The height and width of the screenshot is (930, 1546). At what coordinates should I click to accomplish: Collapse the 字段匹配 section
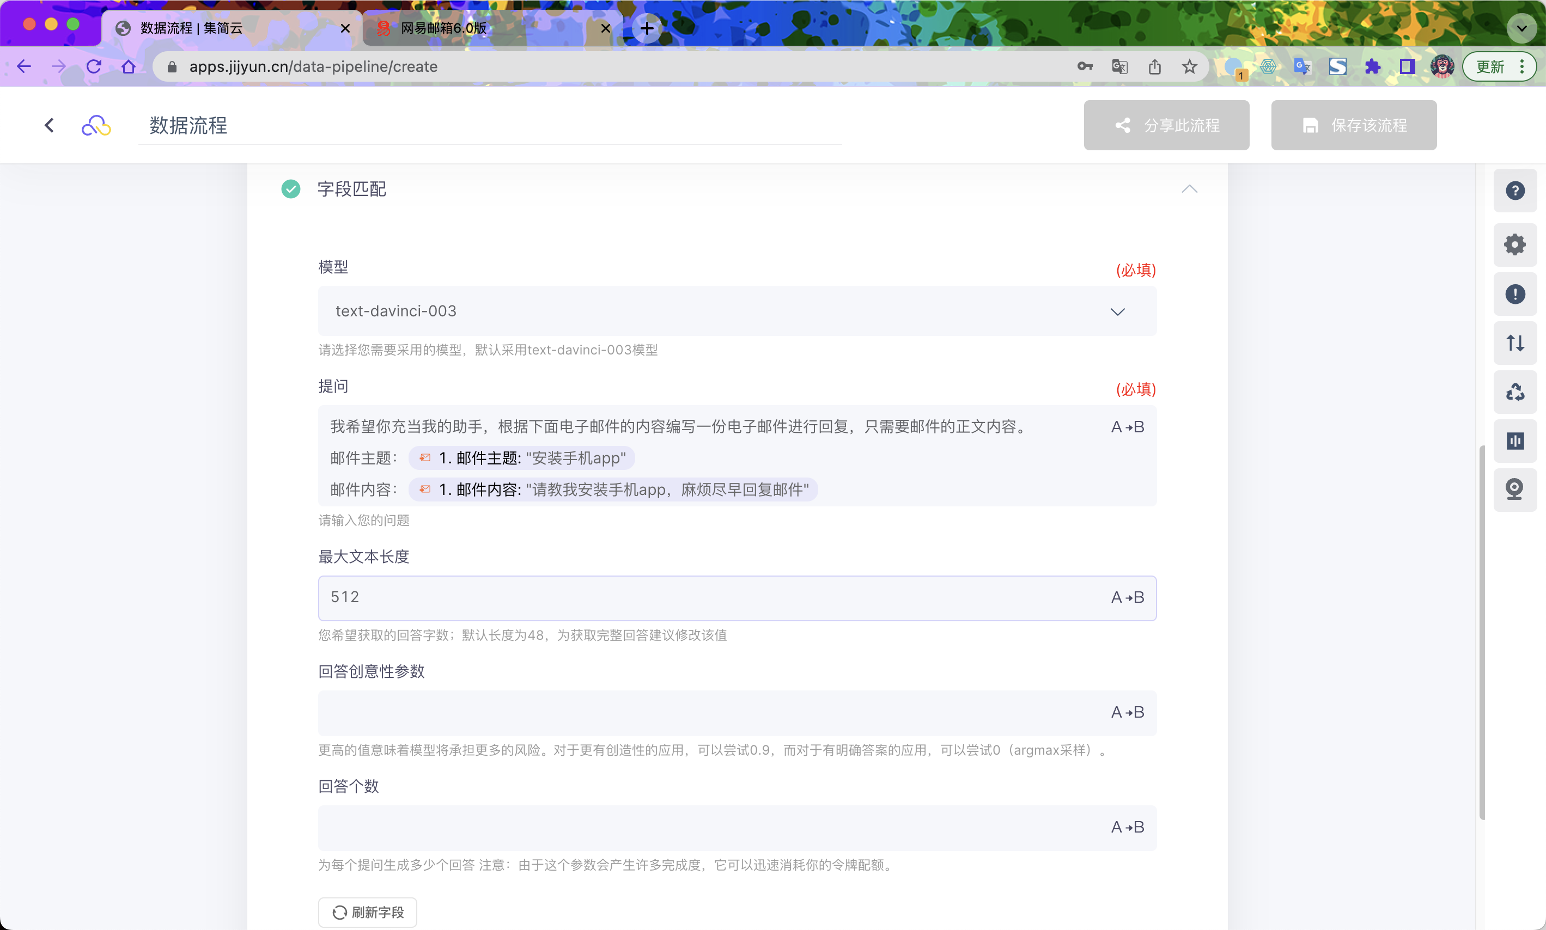[1189, 189]
